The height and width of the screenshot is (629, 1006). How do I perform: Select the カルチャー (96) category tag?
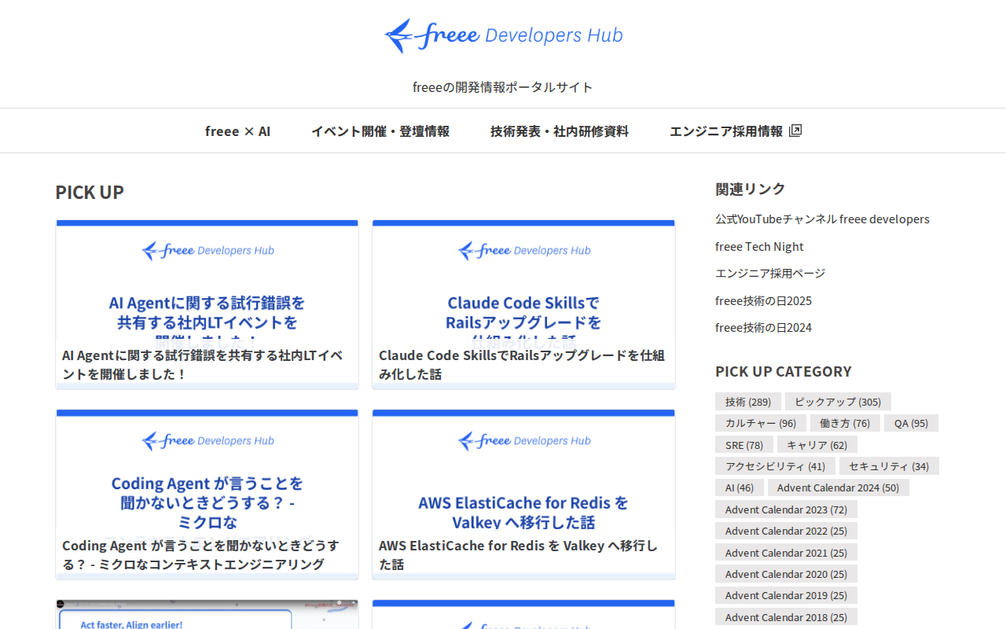click(761, 423)
